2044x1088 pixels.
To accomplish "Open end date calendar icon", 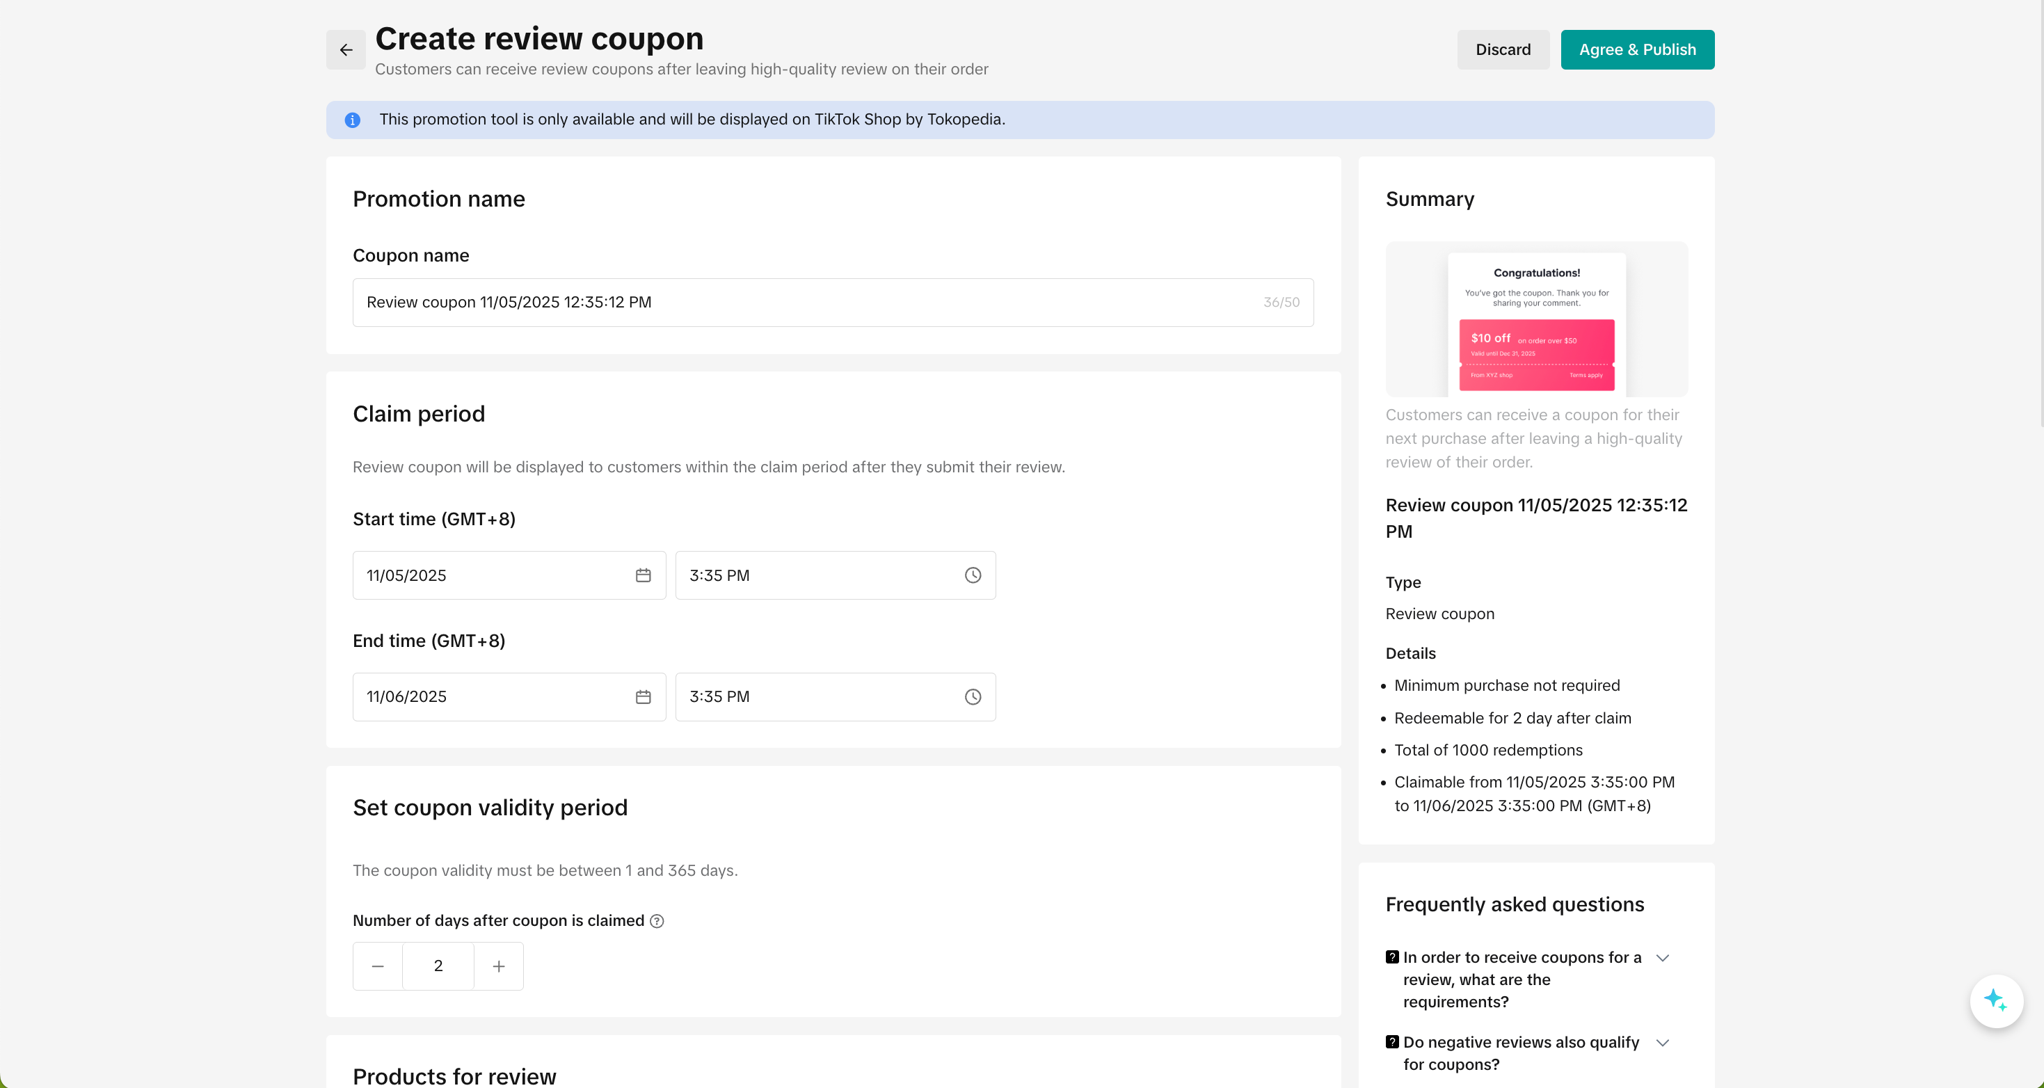I will pos(643,697).
